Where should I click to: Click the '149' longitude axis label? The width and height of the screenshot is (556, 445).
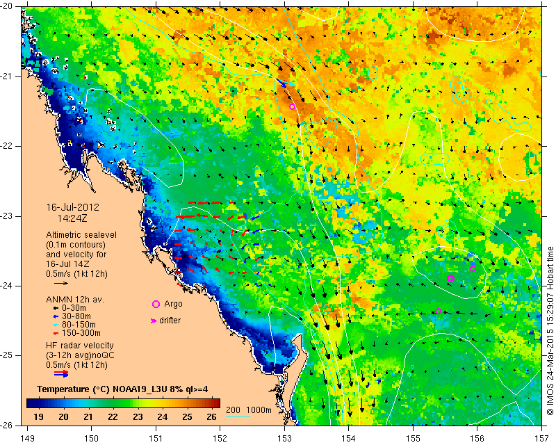tap(27, 439)
